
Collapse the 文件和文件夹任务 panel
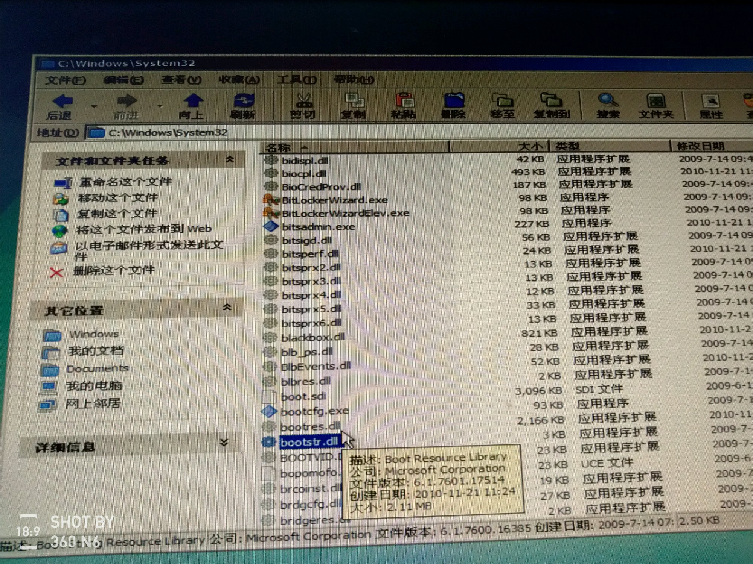click(x=229, y=160)
